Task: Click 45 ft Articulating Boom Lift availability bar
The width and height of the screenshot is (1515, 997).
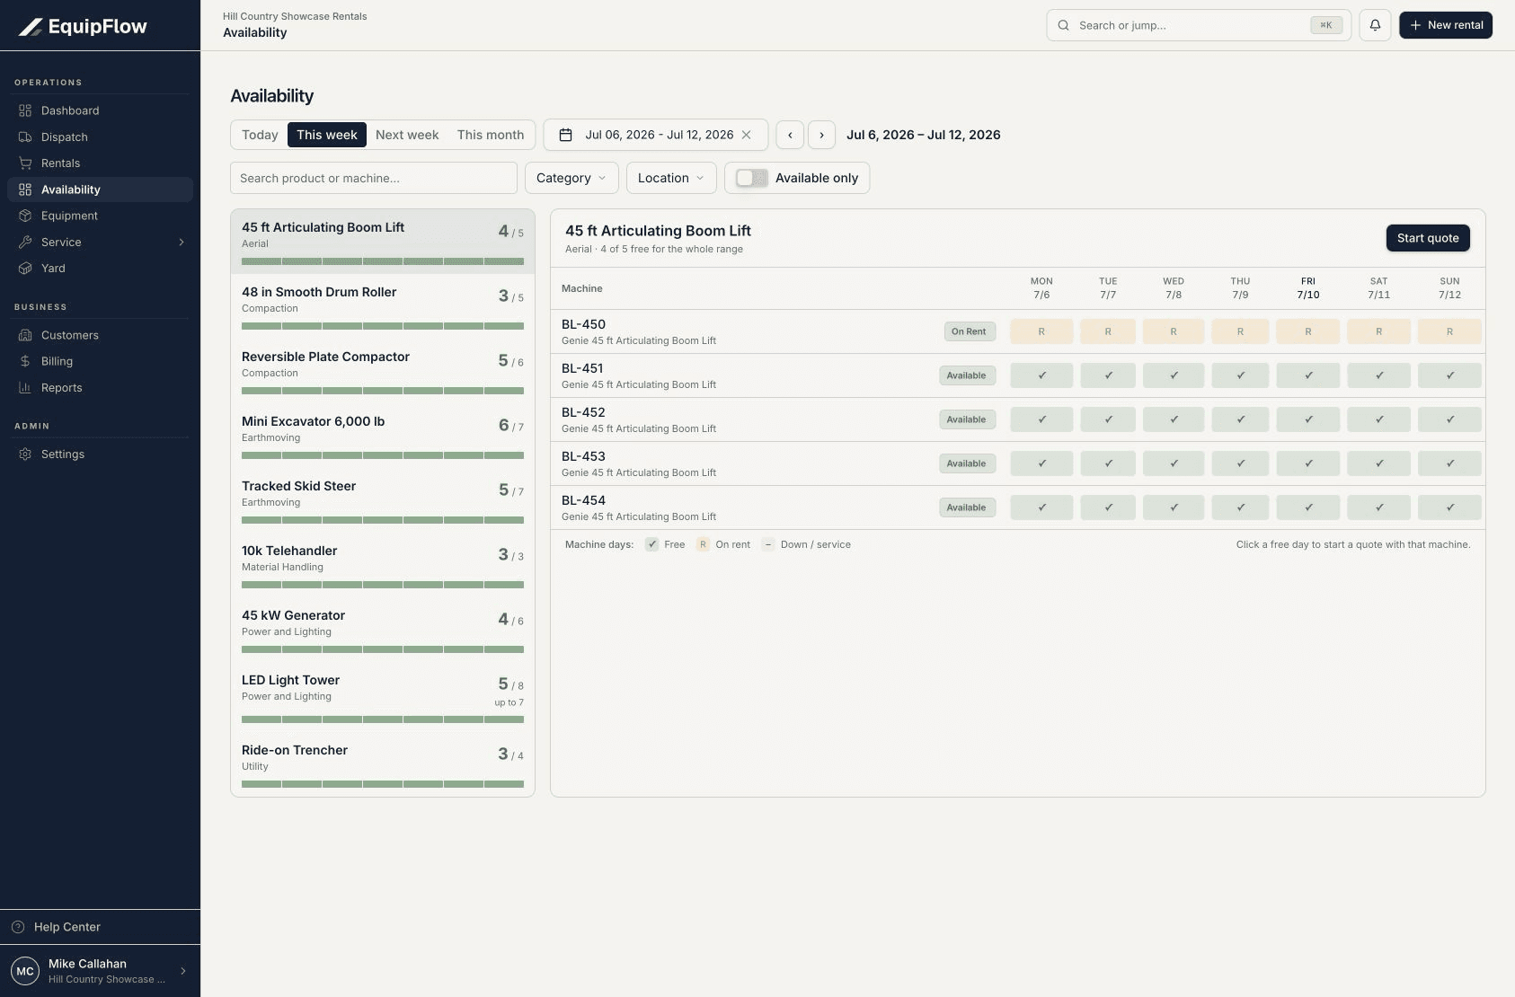Action: click(383, 261)
